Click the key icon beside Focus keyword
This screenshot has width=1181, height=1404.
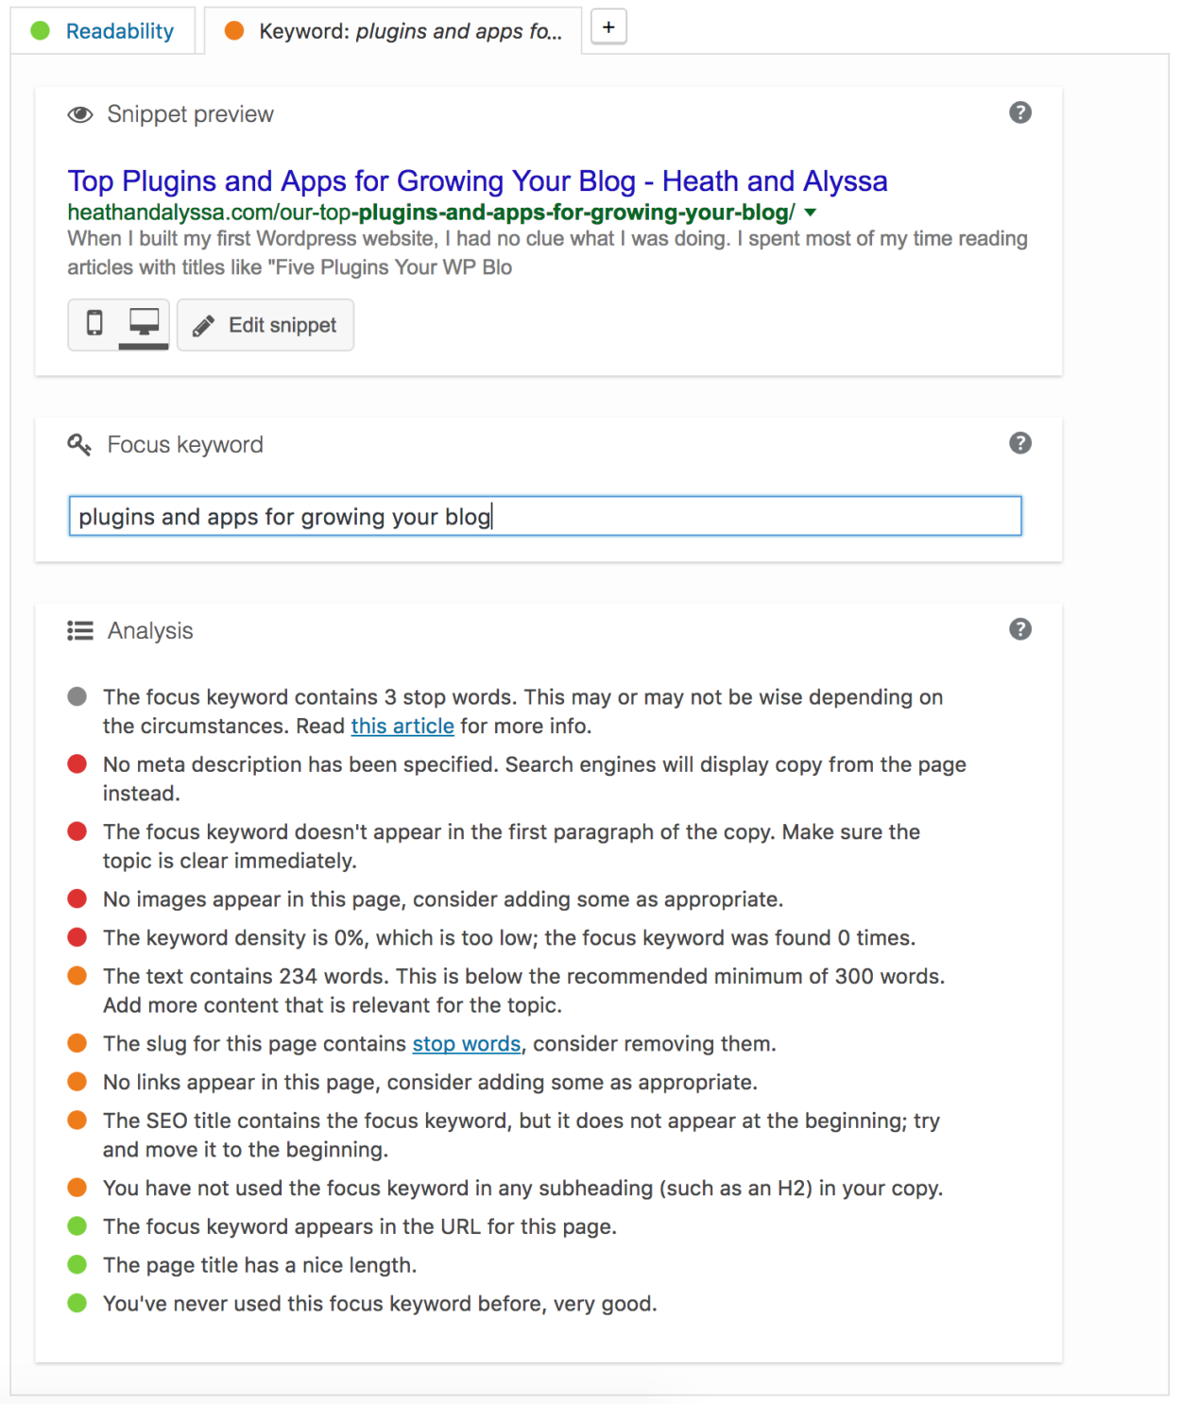click(79, 444)
